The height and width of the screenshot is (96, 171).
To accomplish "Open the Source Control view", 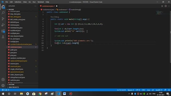I will click(x=3, y=19).
